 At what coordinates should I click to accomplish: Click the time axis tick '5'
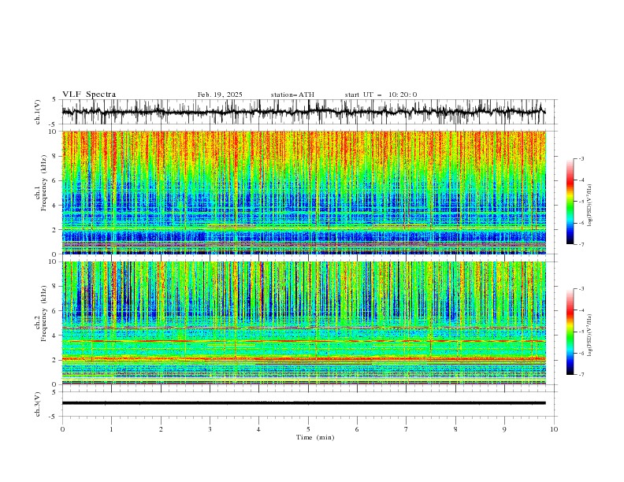(308, 429)
